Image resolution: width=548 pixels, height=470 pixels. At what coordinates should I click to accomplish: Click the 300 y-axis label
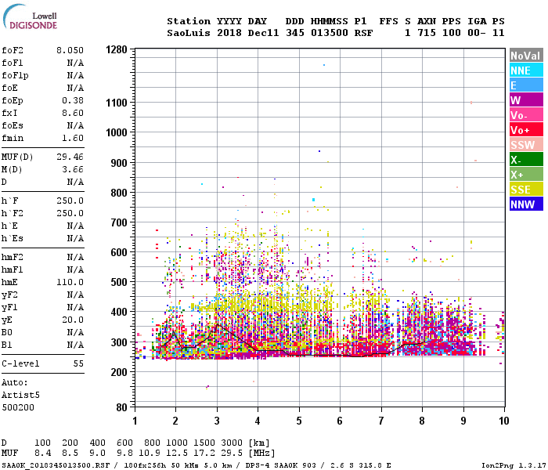pyautogui.click(x=119, y=342)
